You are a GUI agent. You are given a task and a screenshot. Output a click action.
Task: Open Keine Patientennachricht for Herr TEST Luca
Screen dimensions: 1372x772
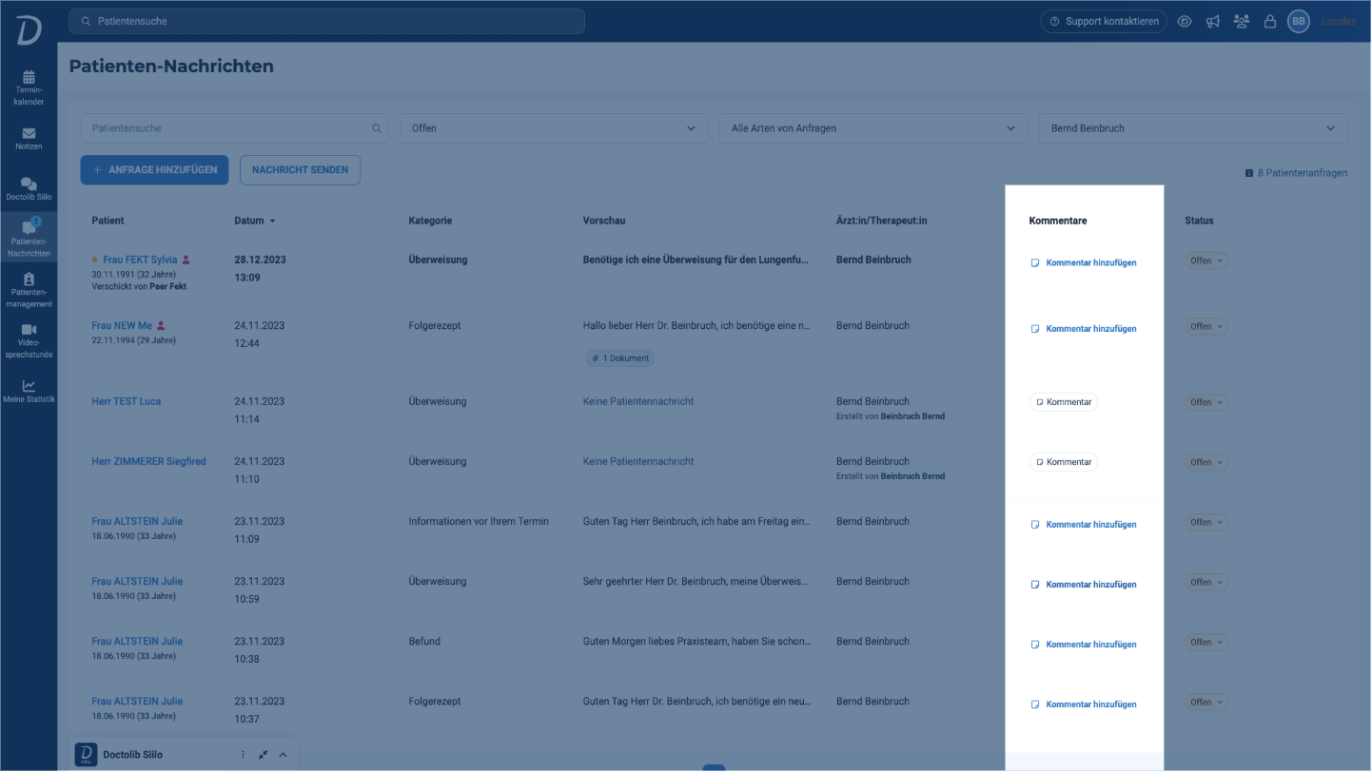pyautogui.click(x=638, y=401)
